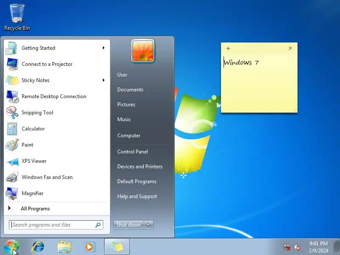Delete the sticky note with X
The width and height of the screenshot is (340, 255).
(x=290, y=48)
